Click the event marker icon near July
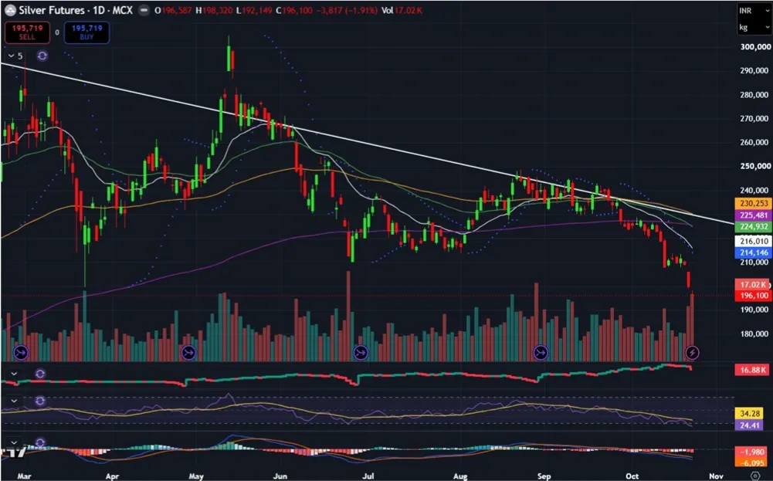This screenshot has height=481, width=773. pos(361,352)
